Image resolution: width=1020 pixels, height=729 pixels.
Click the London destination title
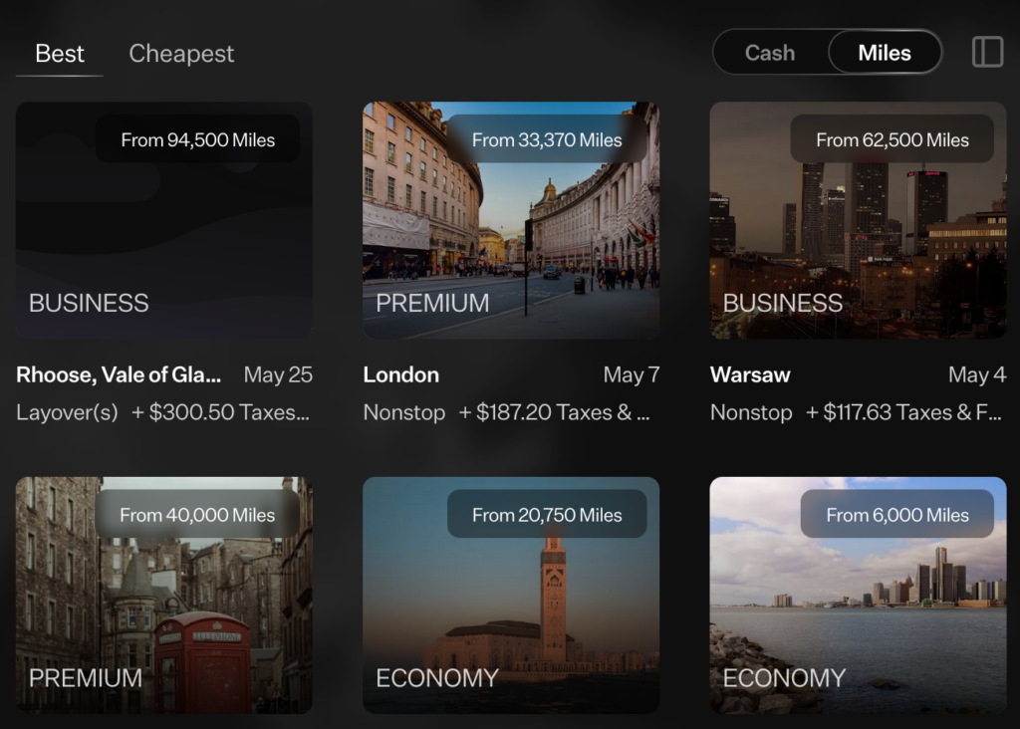(401, 375)
